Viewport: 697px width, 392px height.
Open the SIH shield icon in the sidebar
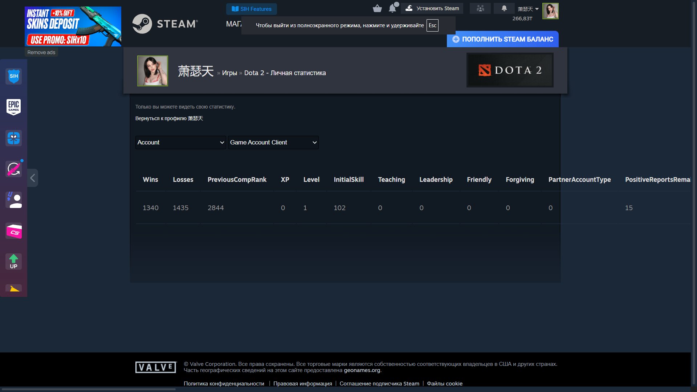tap(13, 76)
